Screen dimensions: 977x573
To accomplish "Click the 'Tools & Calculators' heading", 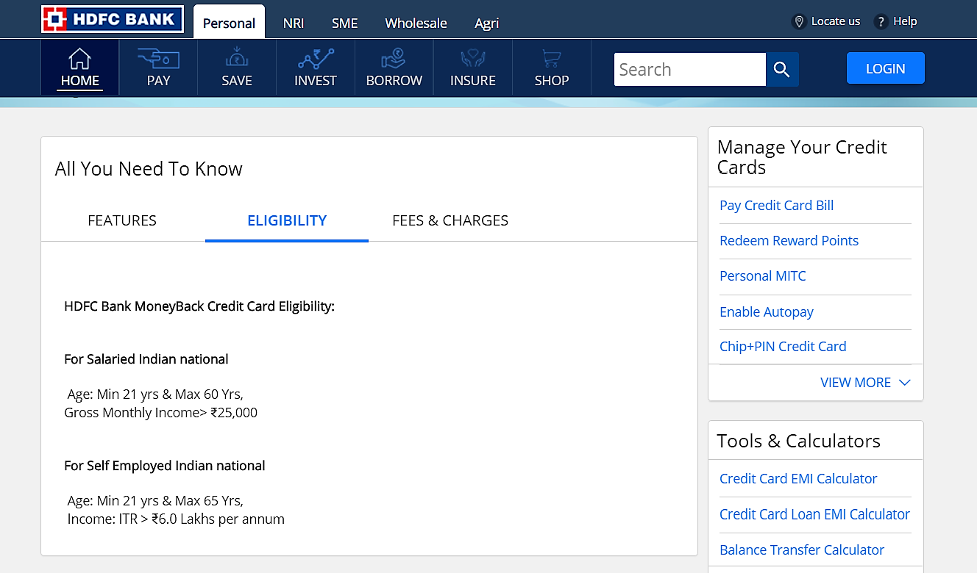I will click(x=798, y=441).
